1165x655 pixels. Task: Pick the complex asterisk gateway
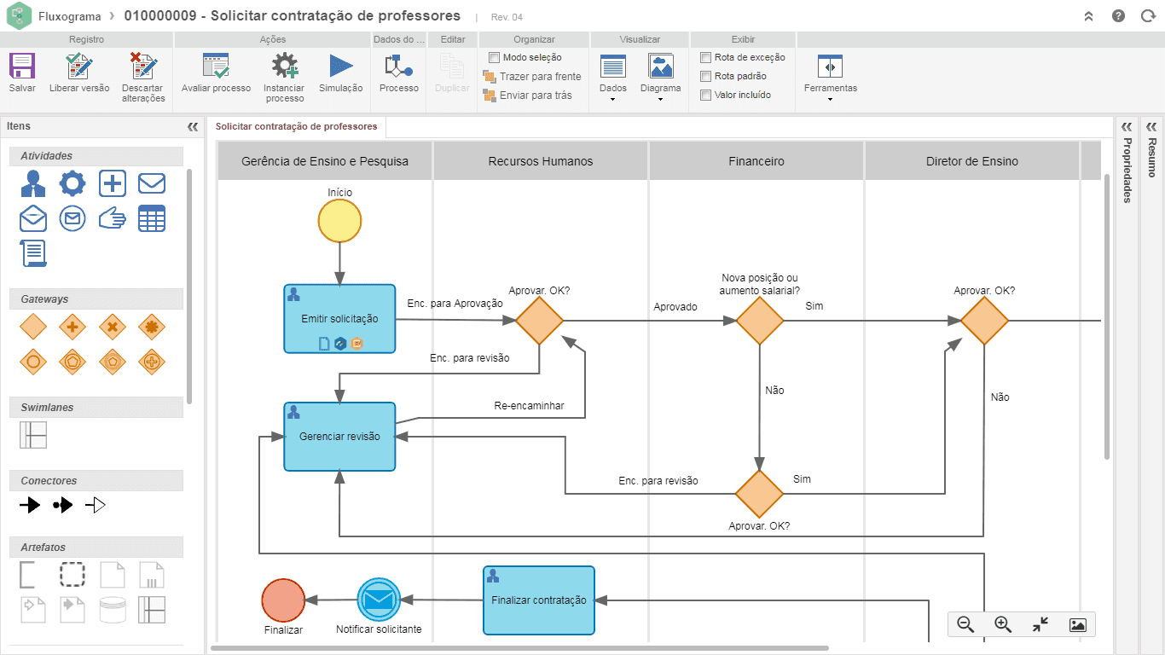point(152,327)
